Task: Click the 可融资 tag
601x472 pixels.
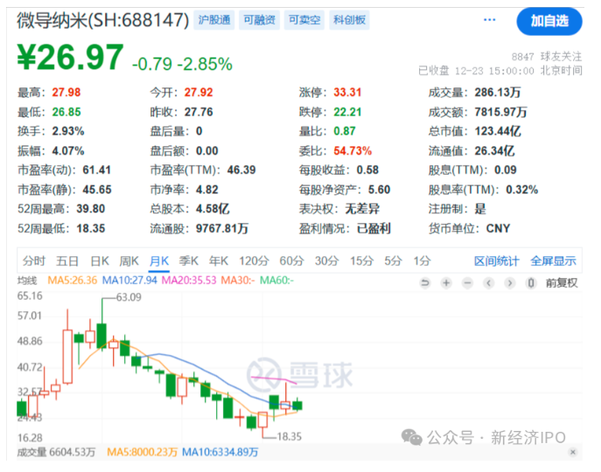Action: [x=260, y=20]
